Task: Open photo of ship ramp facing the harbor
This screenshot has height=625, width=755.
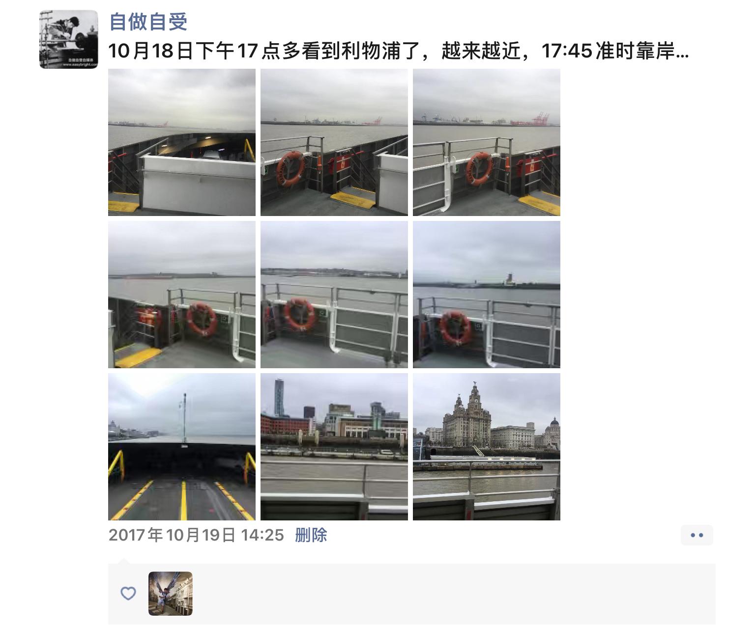Action: (x=182, y=142)
